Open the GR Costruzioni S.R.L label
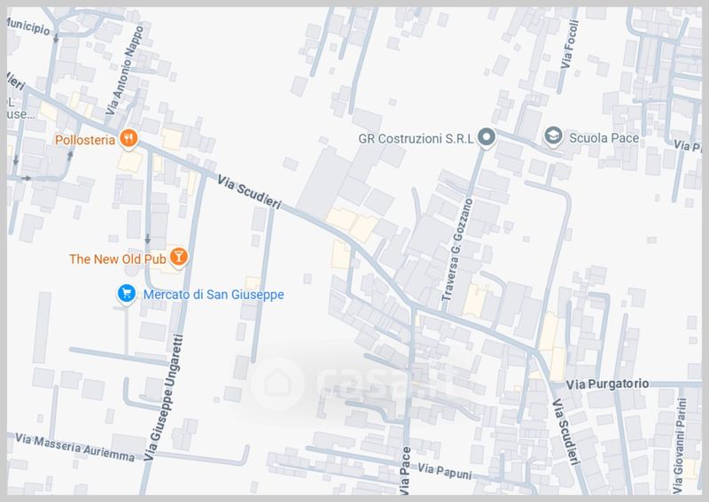Image resolution: width=709 pixels, height=502 pixels. pos(416,139)
